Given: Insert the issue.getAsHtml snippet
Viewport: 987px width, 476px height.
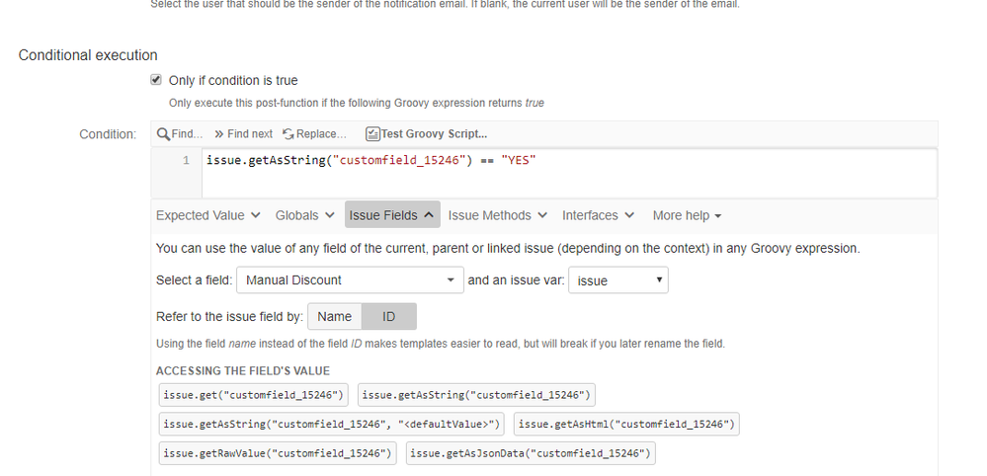Looking at the screenshot, I should 626,424.
